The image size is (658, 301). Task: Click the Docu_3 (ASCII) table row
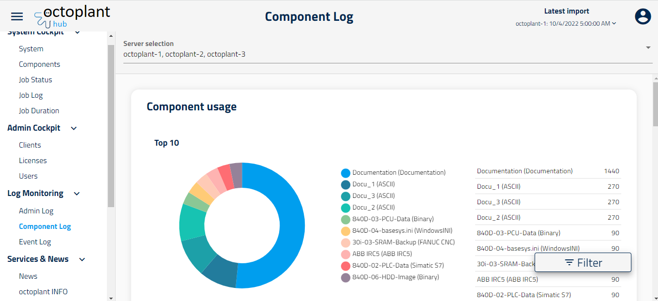click(548, 202)
